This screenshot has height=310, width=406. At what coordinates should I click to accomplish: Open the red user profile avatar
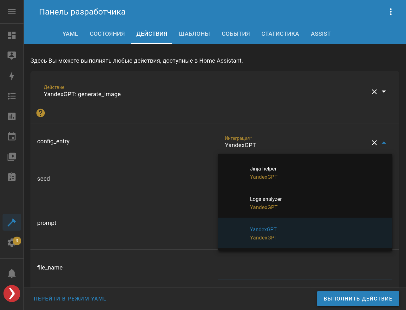click(x=12, y=294)
